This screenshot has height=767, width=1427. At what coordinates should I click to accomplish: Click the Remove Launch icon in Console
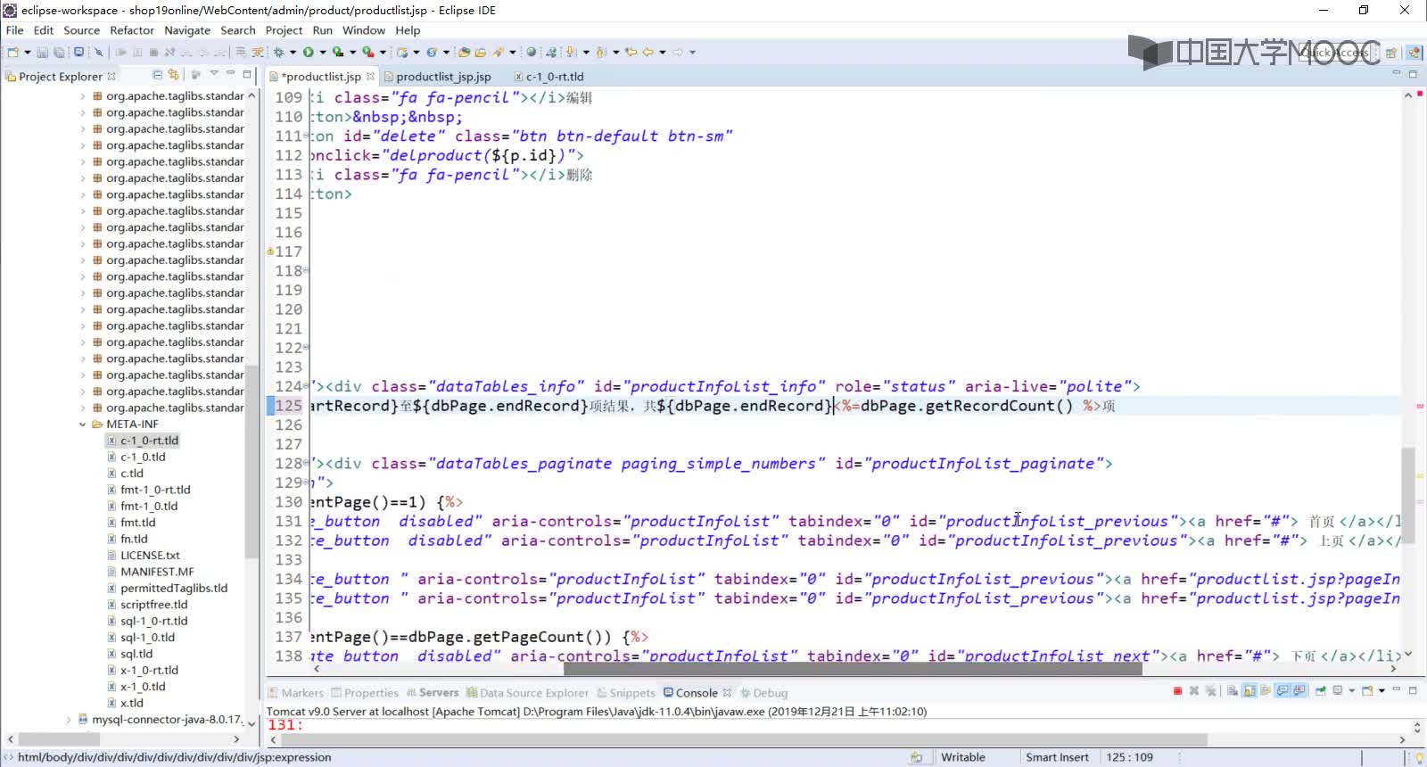(1194, 691)
